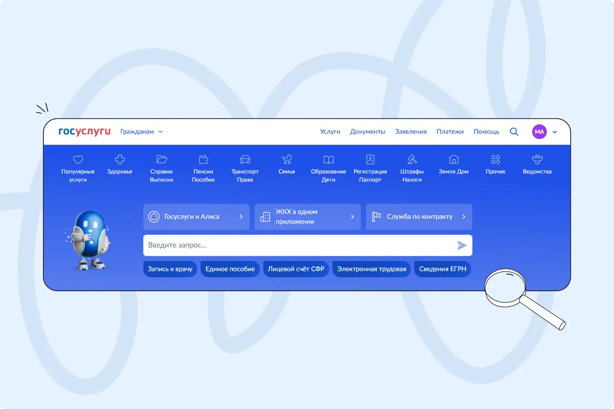This screenshot has height=409, width=614.
Task: Open Популярные услуги heart icon
Action: pos(78,160)
